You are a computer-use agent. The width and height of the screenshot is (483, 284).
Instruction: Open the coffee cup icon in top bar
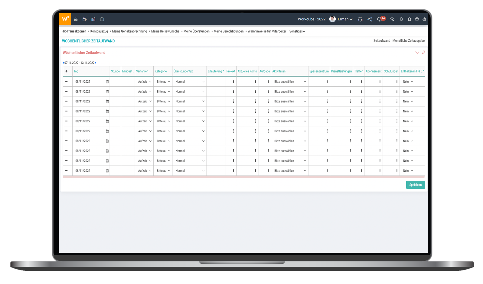pyautogui.click(x=85, y=19)
